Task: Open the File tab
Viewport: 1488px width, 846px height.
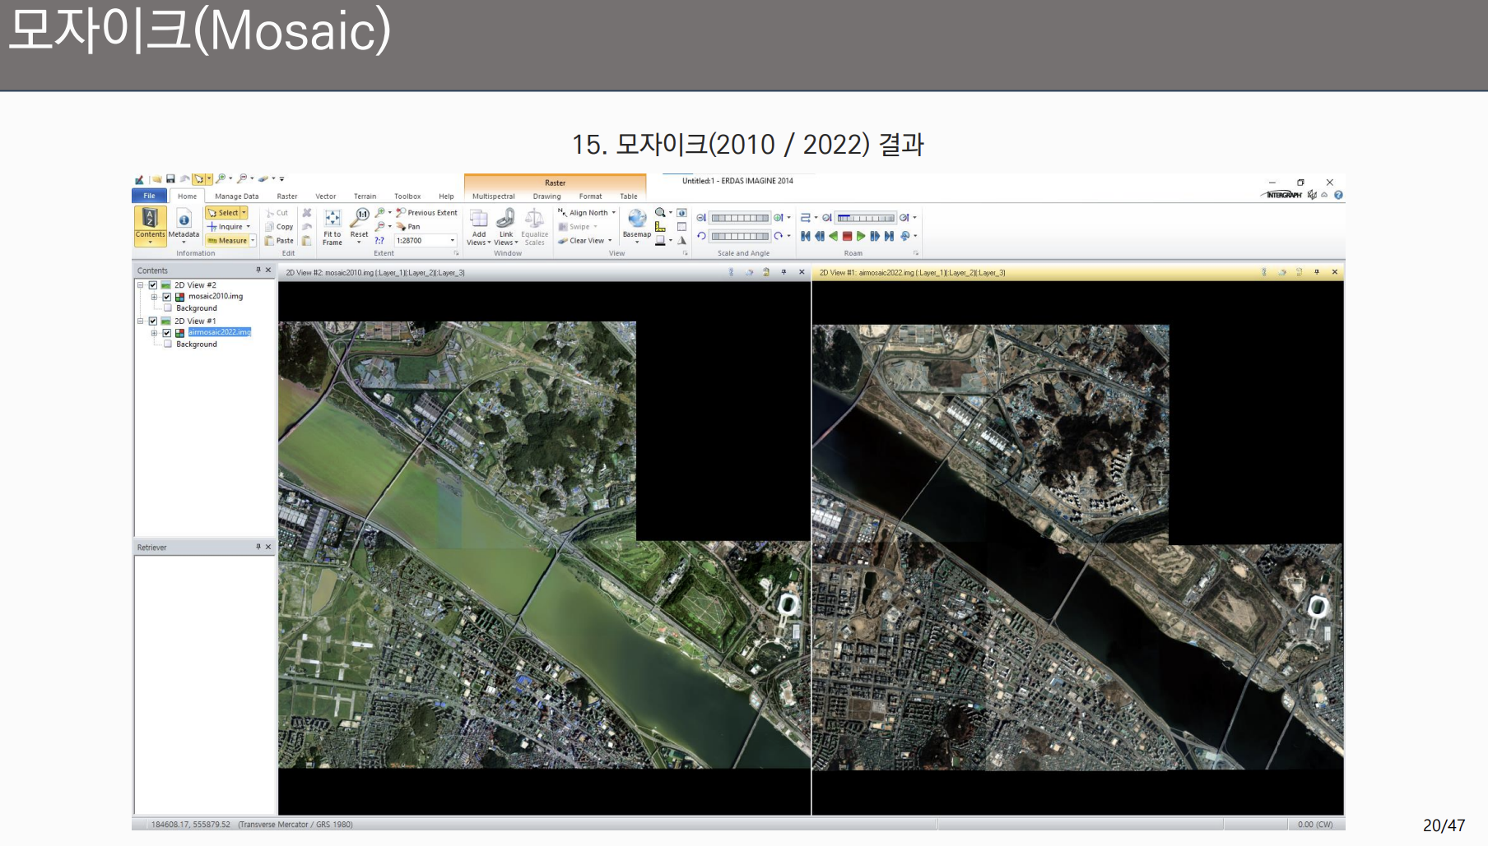Action: point(149,196)
